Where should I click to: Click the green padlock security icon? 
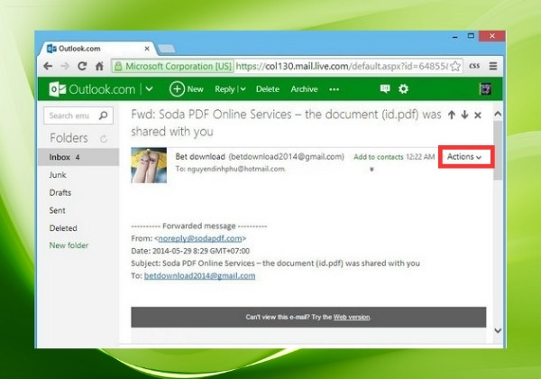click(x=118, y=66)
